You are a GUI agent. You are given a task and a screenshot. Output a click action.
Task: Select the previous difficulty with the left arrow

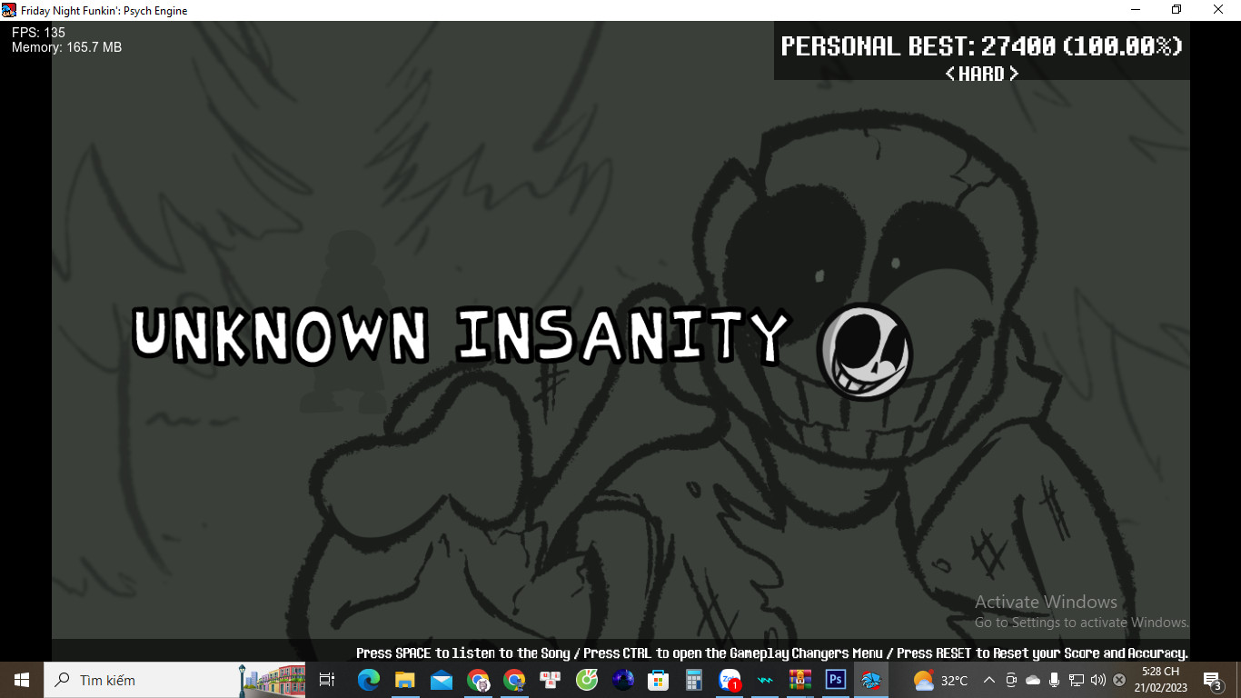(x=950, y=74)
